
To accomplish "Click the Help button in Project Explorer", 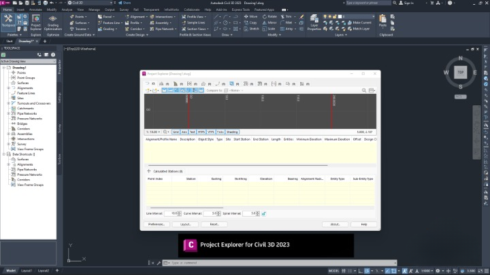I will point(363,223).
